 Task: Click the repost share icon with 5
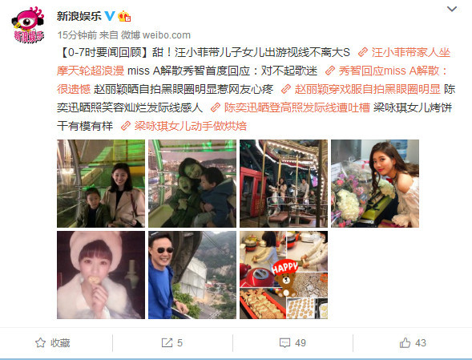point(171,343)
